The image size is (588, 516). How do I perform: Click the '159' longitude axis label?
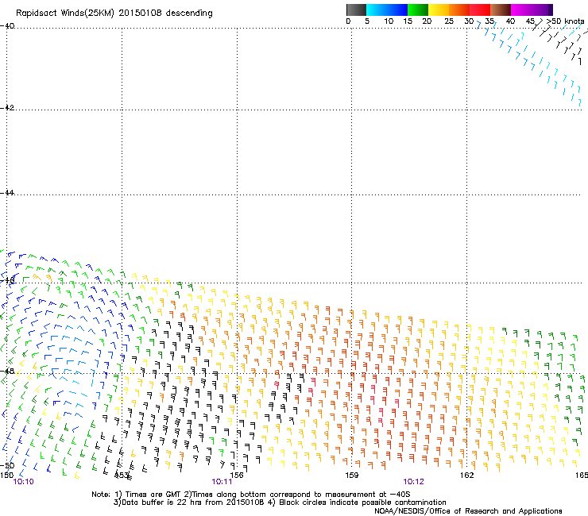tap(352, 476)
